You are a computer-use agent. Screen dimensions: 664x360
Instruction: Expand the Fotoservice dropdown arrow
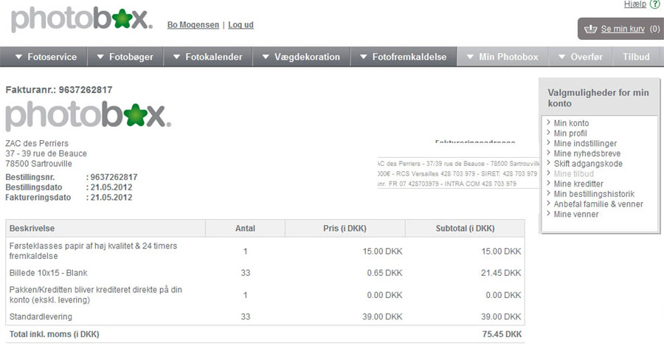pos(18,57)
